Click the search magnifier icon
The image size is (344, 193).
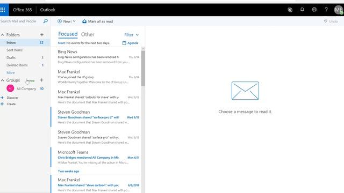(x=45, y=21)
